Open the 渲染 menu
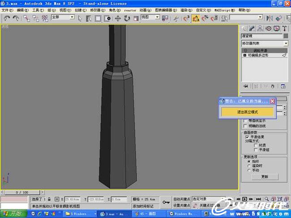 [186, 10]
